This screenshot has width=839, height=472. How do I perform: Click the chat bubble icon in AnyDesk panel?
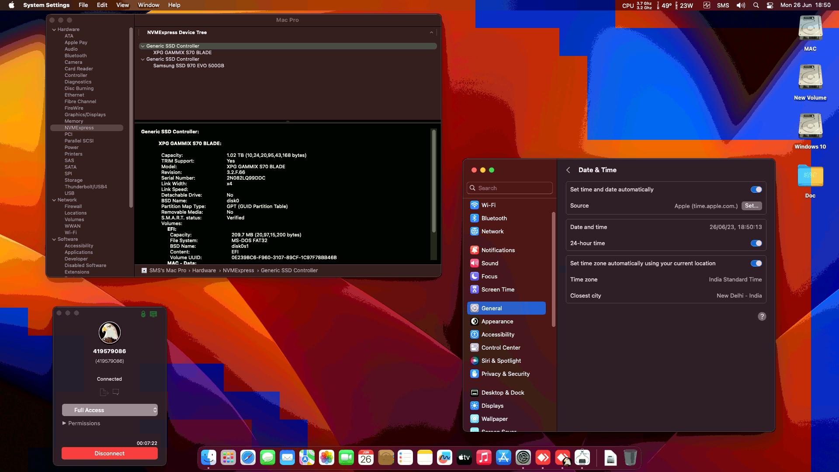116,392
